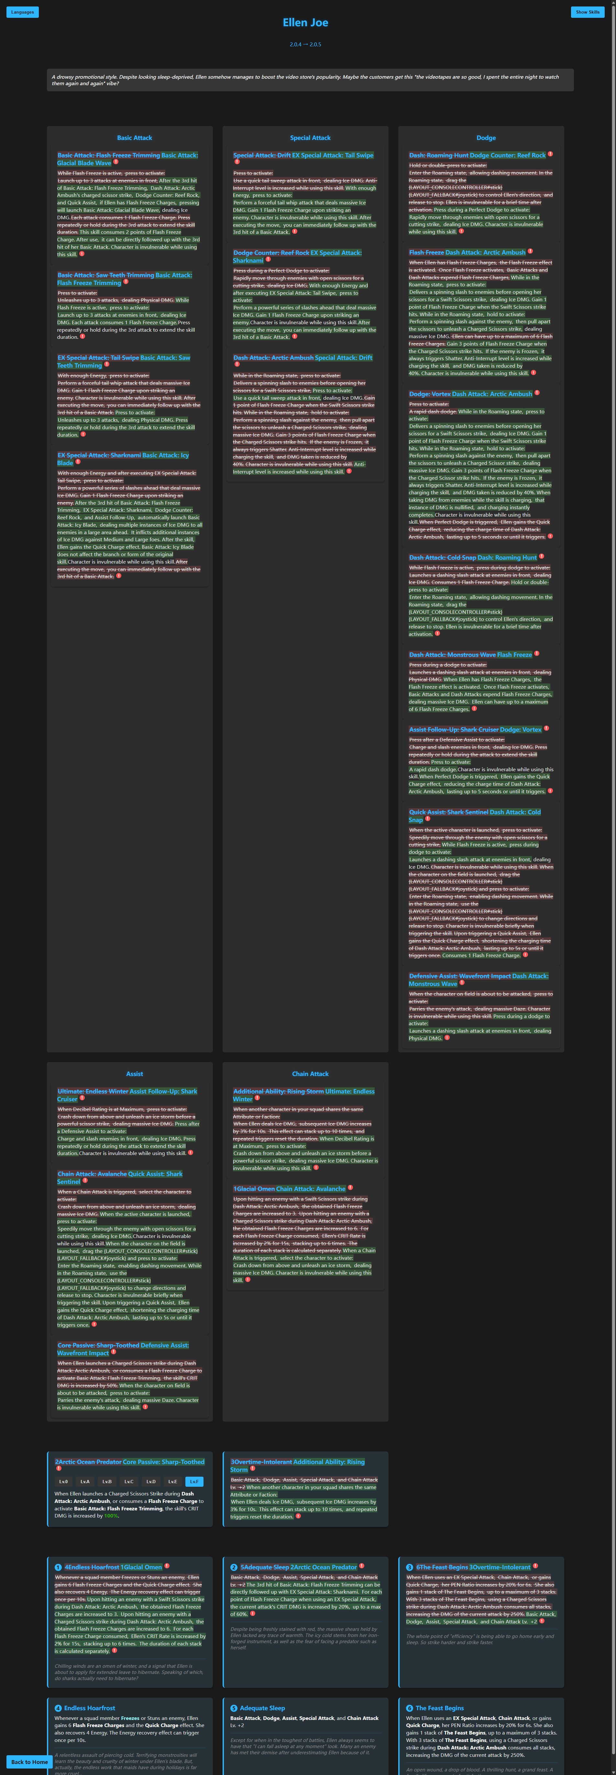Click the 2.0.4 → 2.0.5 version text
Image resolution: width=616 pixels, height=1775 pixels.
coord(306,44)
